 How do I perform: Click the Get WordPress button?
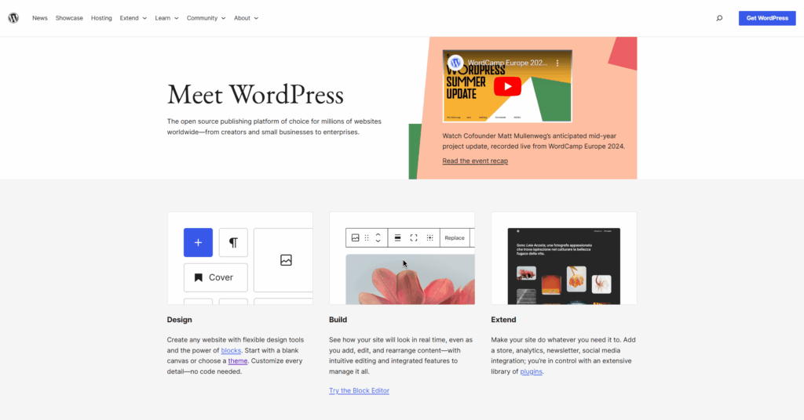point(766,18)
